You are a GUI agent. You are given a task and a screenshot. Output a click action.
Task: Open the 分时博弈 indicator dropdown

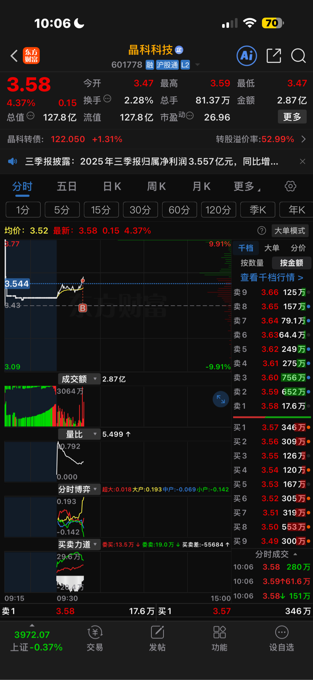[79, 489]
